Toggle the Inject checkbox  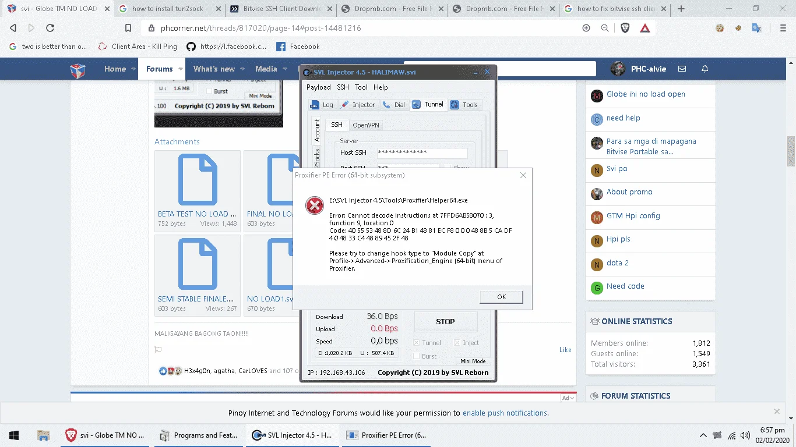[x=457, y=343]
